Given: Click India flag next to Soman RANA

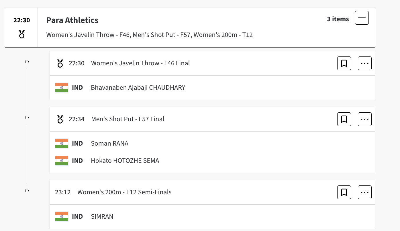Looking at the screenshot, I should coord(62,144).
